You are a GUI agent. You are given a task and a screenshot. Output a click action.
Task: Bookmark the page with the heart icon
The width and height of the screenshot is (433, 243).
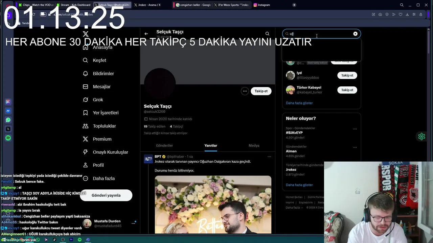pyautogui.click(x=401, y=15)
